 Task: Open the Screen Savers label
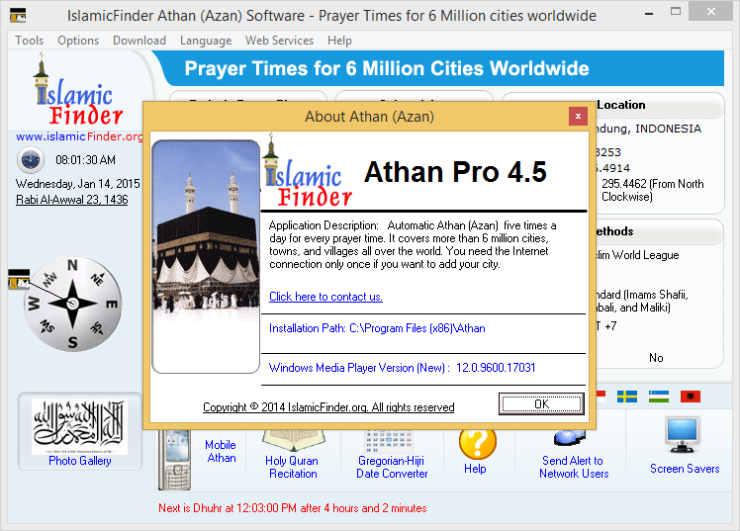point(685,469)
